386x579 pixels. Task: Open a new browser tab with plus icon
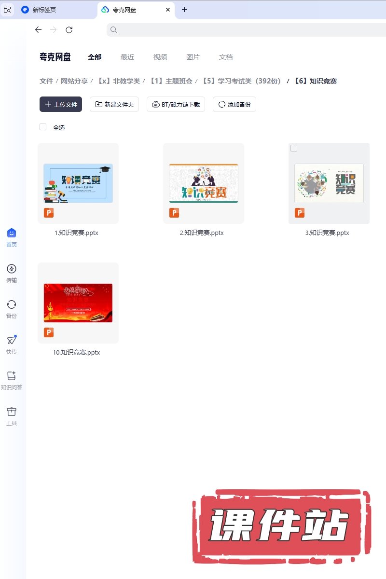[x=184, y=10]
